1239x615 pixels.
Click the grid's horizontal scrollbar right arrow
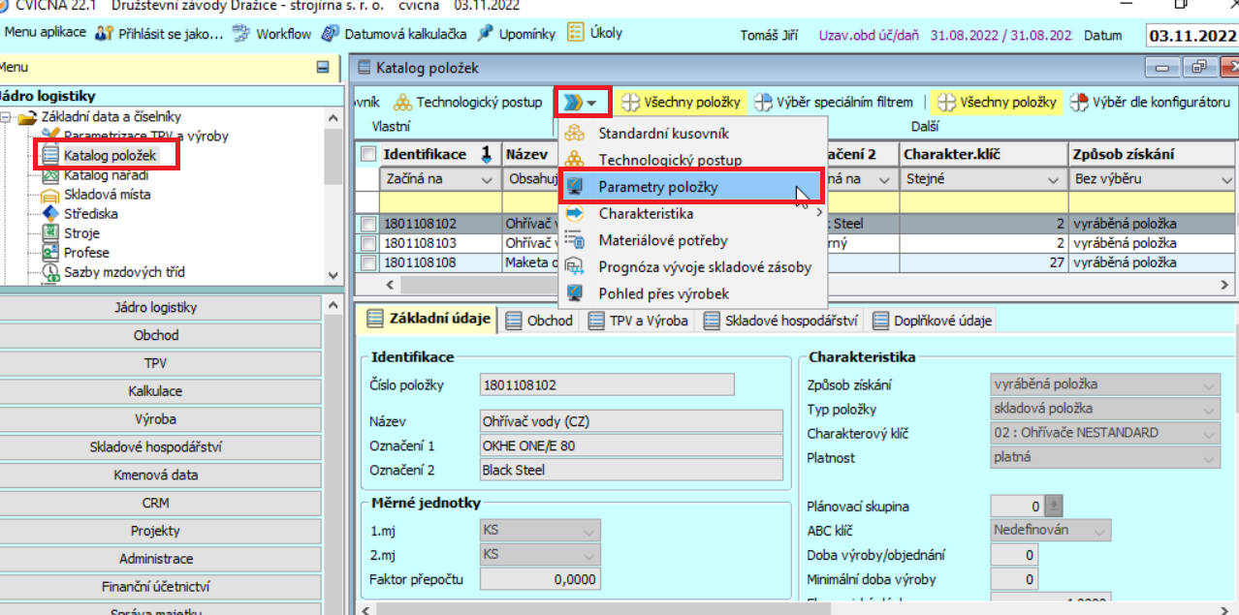click(x=1225, y=285)
